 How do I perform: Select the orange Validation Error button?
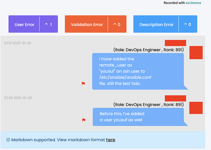click(x=87, y=24)
